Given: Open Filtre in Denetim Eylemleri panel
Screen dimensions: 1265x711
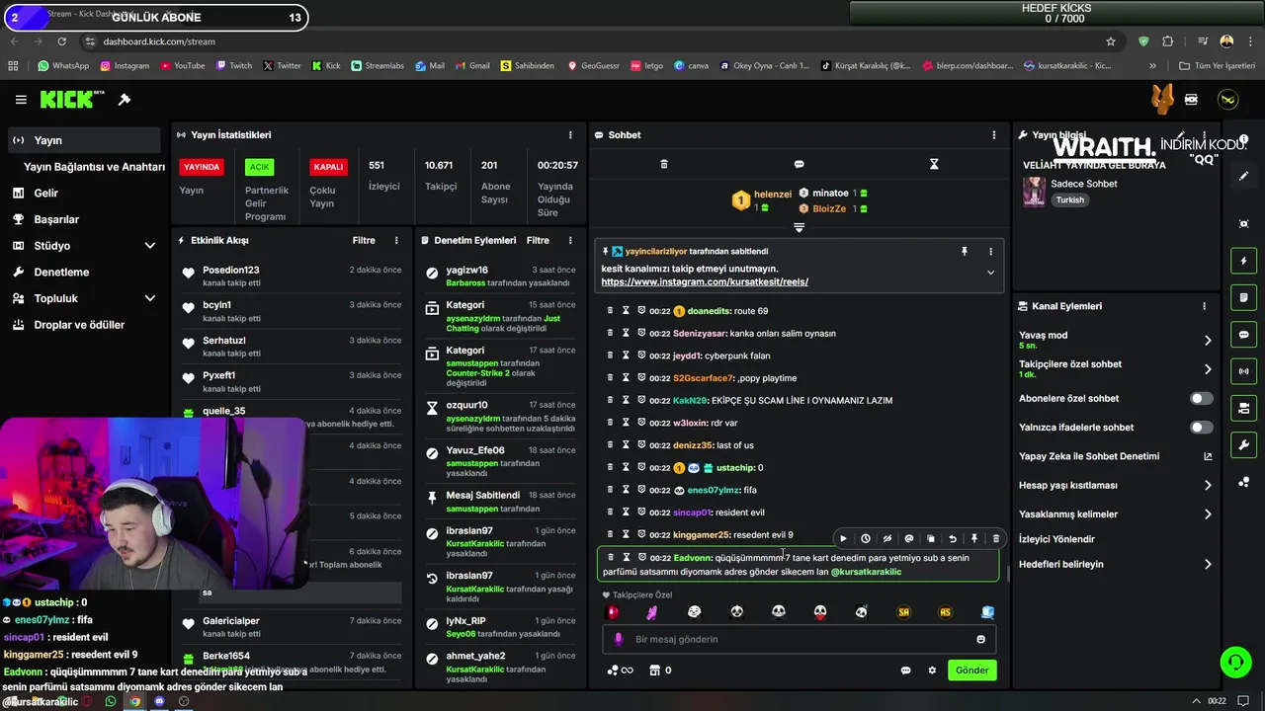Looking at the screenshot, I should [x=538, y=241].
